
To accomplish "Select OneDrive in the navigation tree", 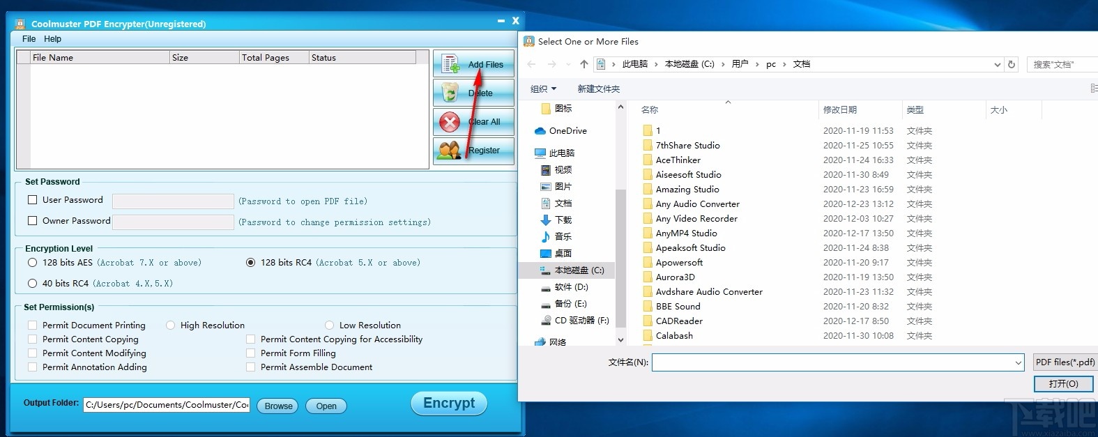I will [x=567, y=131].
